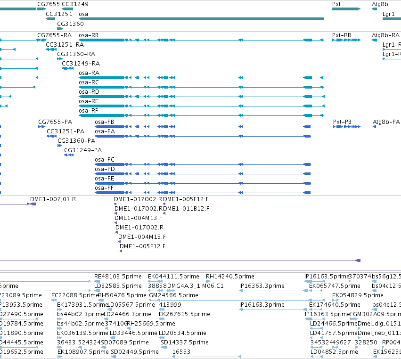
Task: Select EST EK044111.5prime label
Action: 174,277
